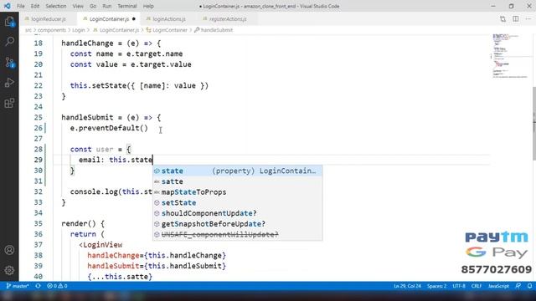Image resolution: width=536 pixels, height=301 pixels.
Task: Click 'components' in the breadcrumb
Action: point(52,30)
